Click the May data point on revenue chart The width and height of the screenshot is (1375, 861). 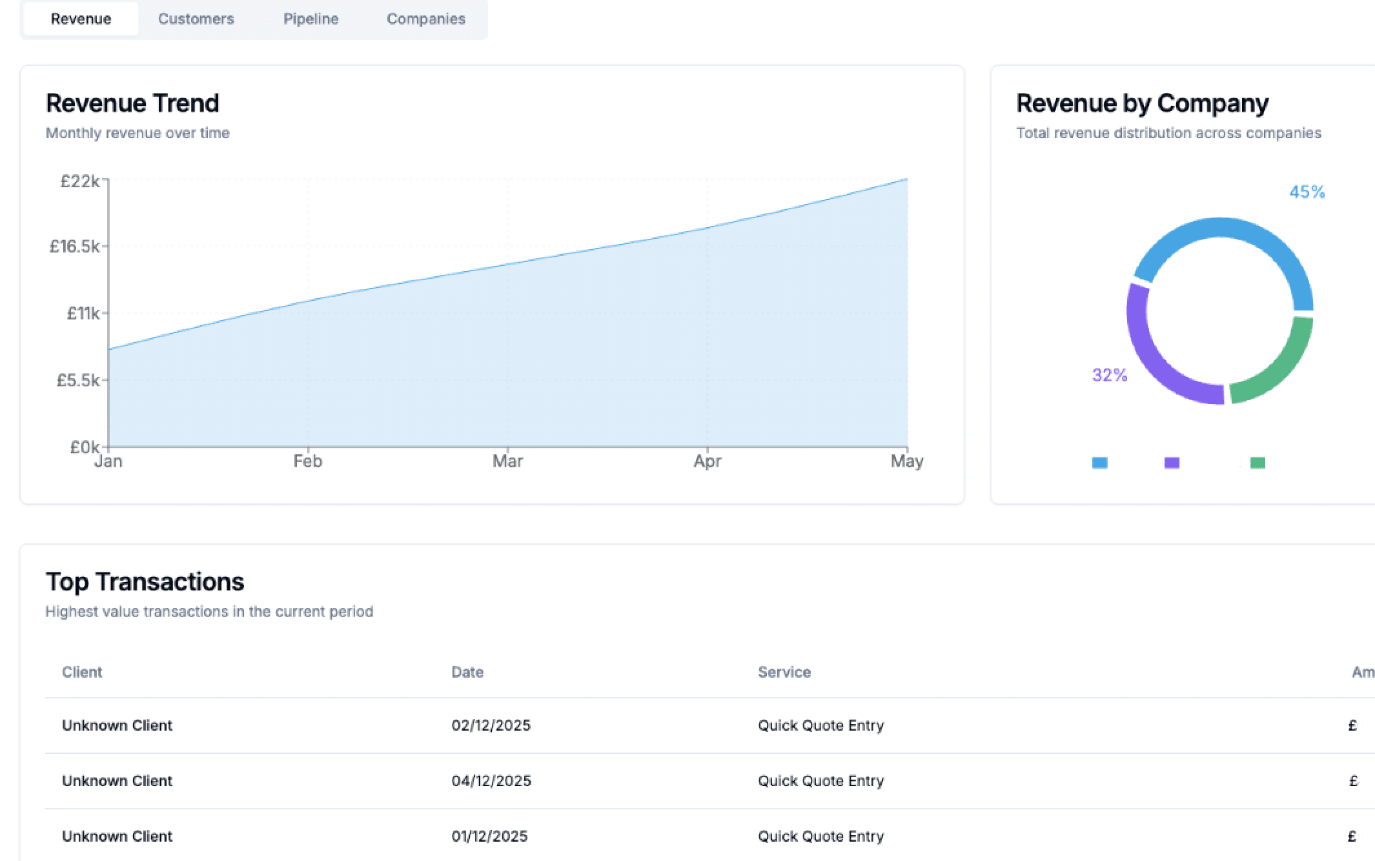pyautogui.click(x=907, y=179)
